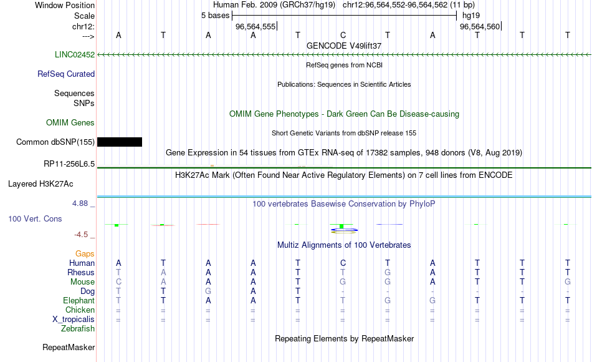Click the X_tropicalis species label

point(74,320)
